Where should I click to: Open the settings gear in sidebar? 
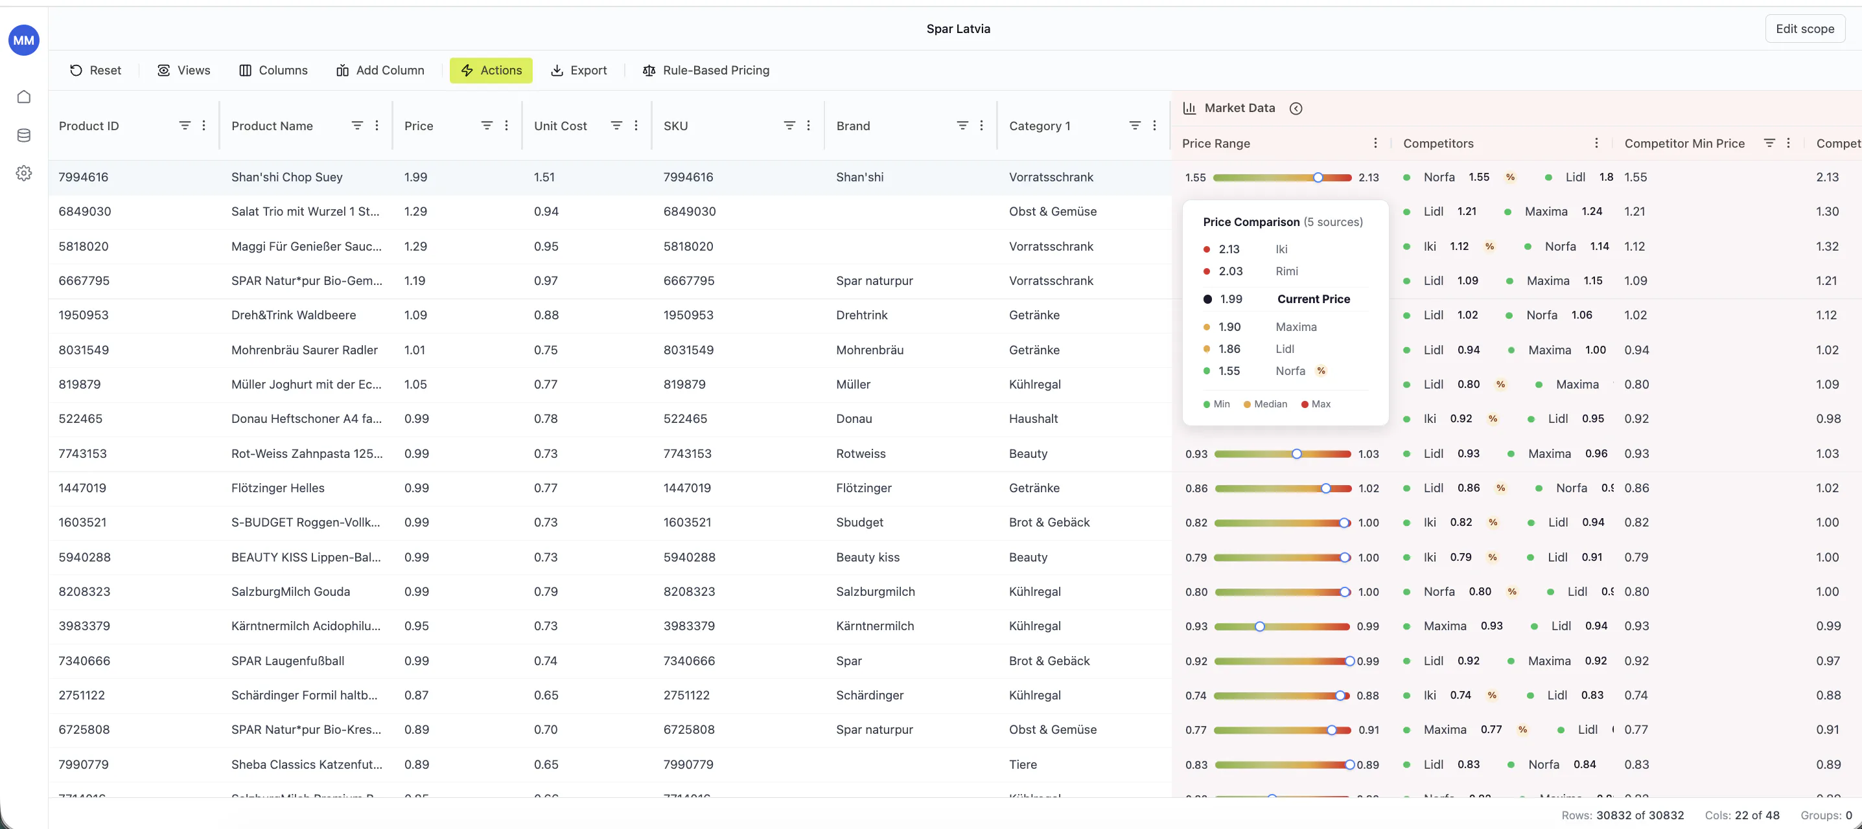point(24,174)
